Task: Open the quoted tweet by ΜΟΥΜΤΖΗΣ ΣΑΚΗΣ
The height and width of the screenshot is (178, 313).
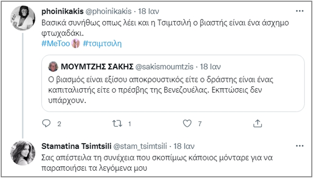Action: pos(173,88)
